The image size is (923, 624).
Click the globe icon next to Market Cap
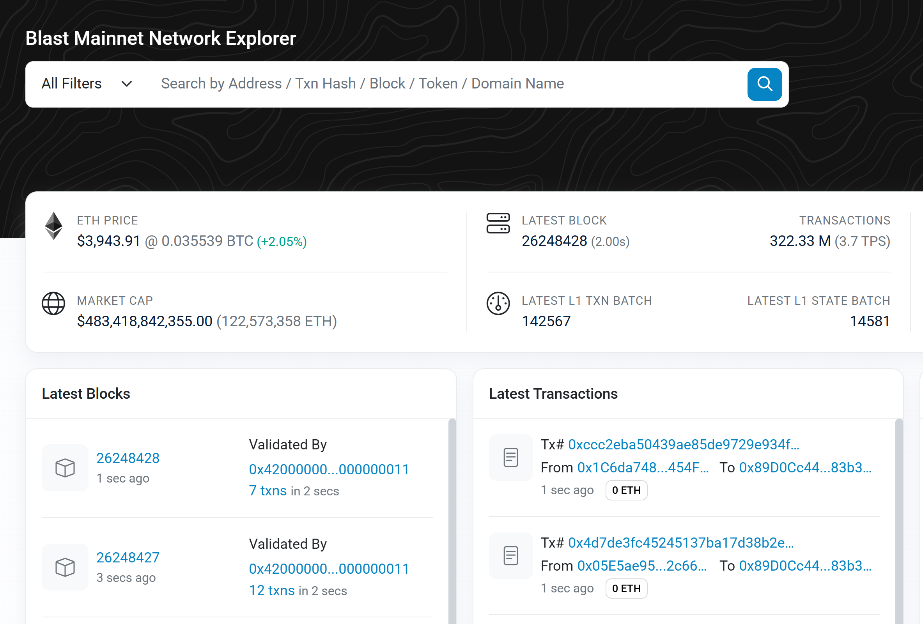point(53,304)
